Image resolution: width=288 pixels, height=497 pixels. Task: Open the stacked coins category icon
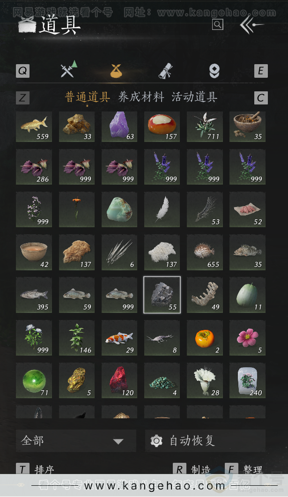pos(214,71)
